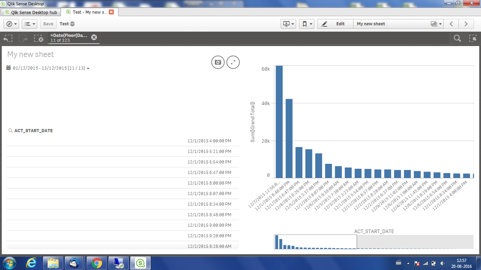This screenshot has height=270, width=481.
Task: Click the My new sheet title
Action: click(31, 54)
